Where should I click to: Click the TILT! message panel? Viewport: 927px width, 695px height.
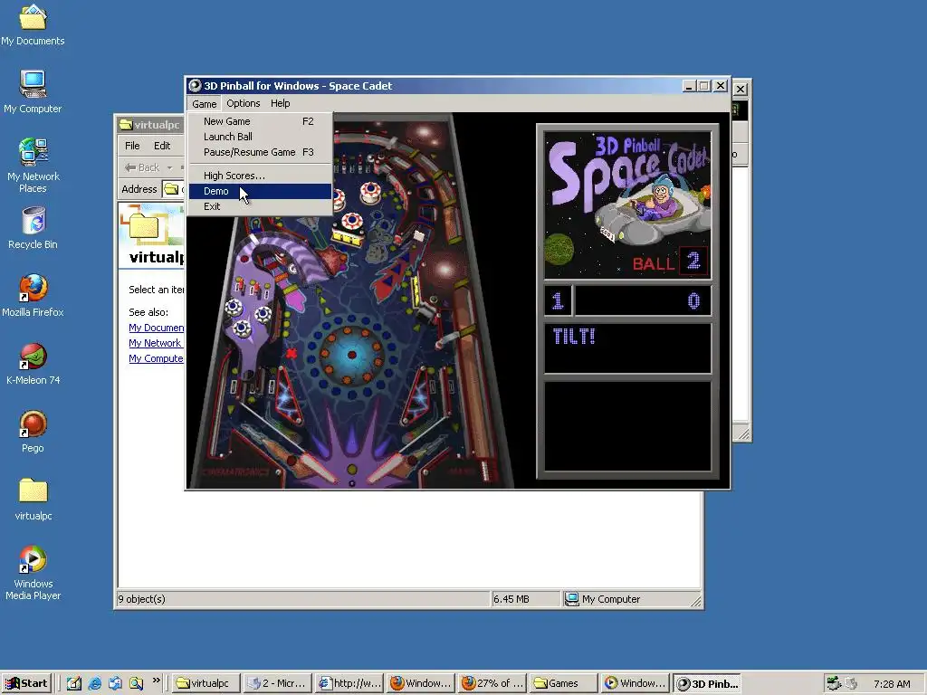(x=627, y=348)
